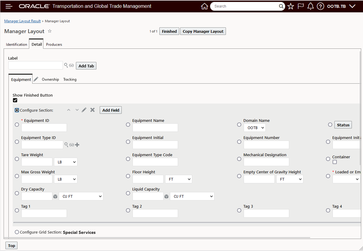Move Configure Section up arrow
The image size is (363, 251).
(x=69, y=110)
